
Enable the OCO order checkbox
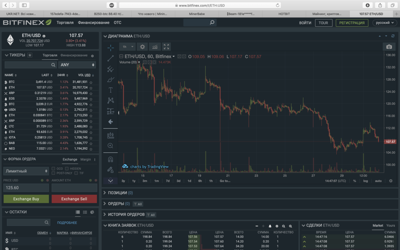click(x=54, y=169)
